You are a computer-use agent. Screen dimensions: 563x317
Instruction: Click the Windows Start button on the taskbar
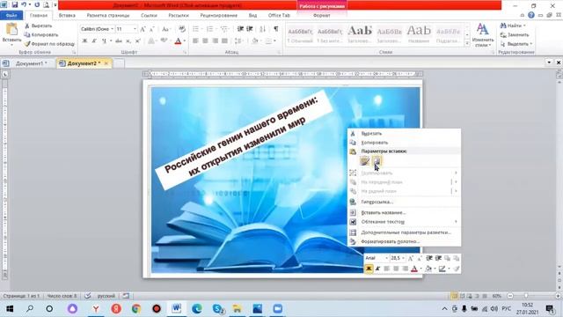pos(10,309)
